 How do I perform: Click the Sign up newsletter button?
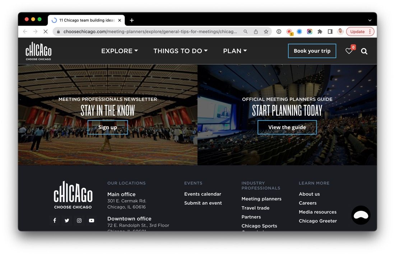point(108,127)
